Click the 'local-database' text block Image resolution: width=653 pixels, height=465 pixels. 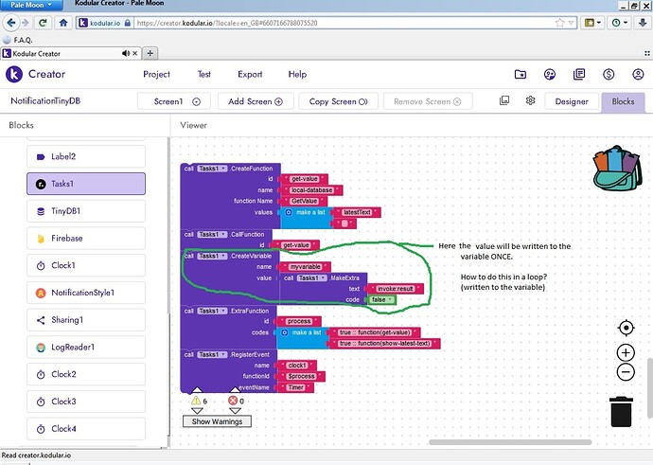312,190
